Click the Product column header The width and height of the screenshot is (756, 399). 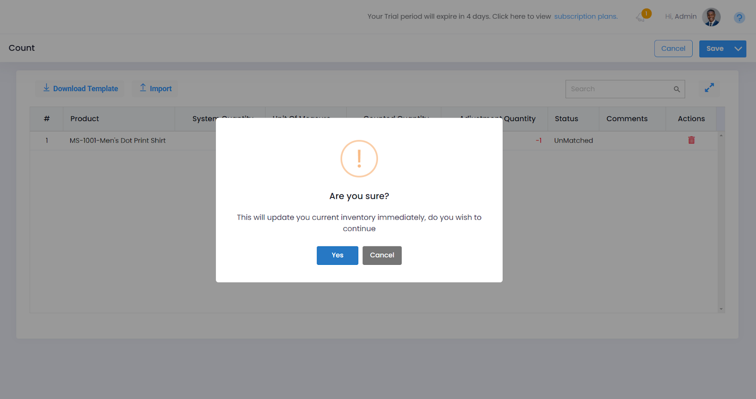pos(85,119)
